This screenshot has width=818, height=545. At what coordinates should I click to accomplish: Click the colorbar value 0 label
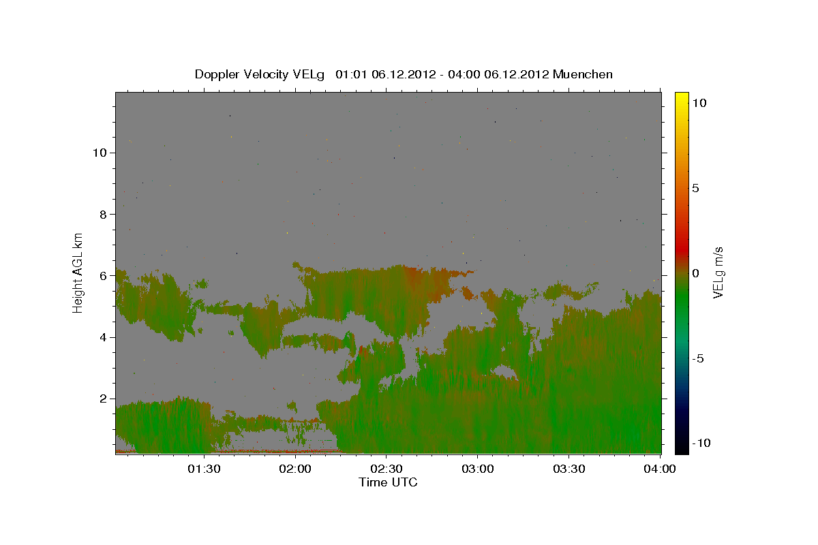pos(695,273)
